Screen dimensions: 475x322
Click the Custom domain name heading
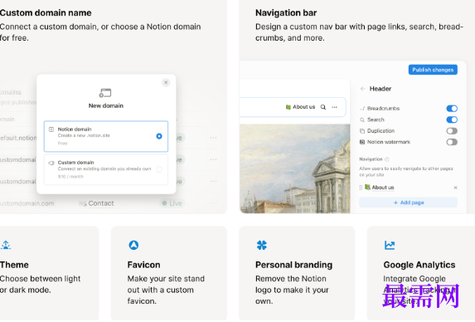pyautogui.click(x=46, y=12)
